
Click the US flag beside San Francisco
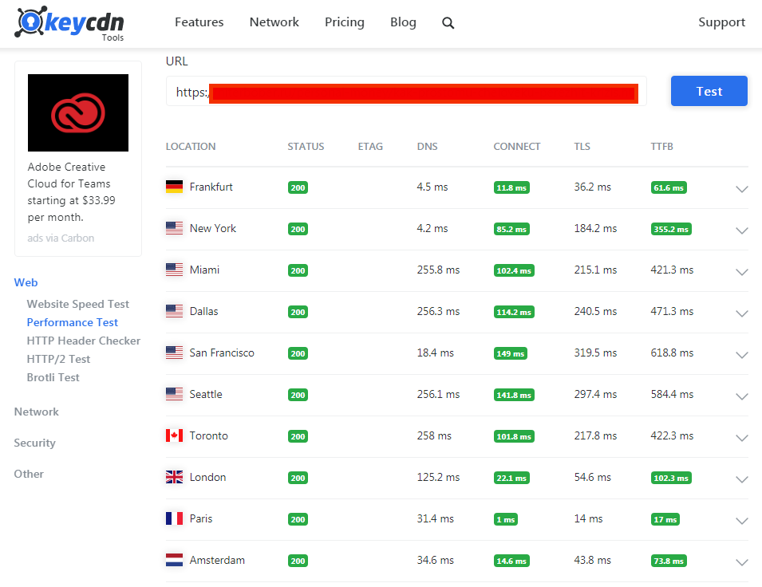[175, 353]
